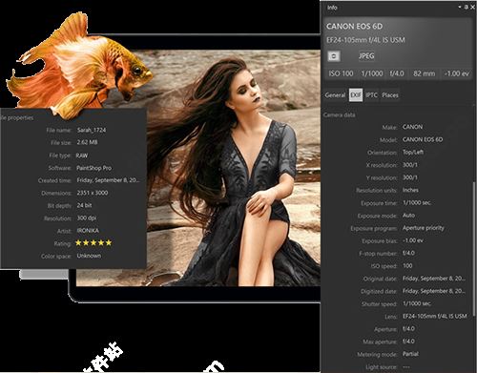Click the Make value CANON
This screenshot has height=373, width=477.
point(412,127)
